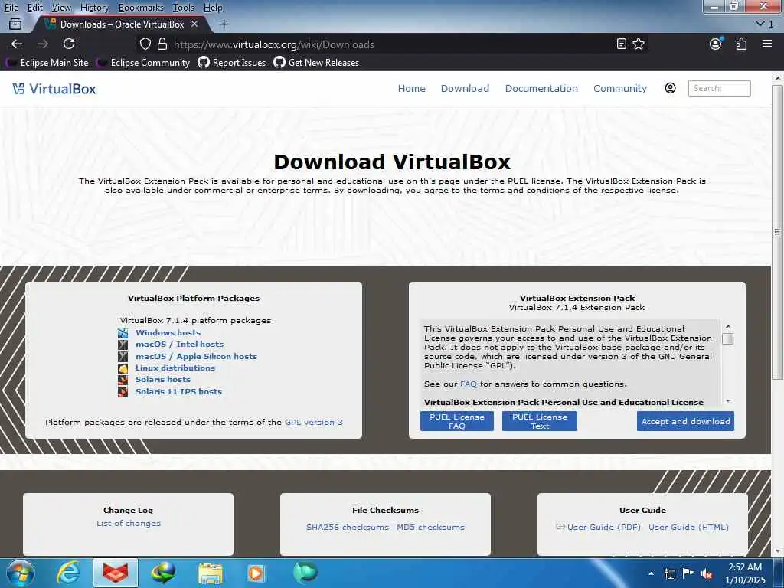
Task: Click the PUEL License FAQ button
Action: tap(457, 422)
